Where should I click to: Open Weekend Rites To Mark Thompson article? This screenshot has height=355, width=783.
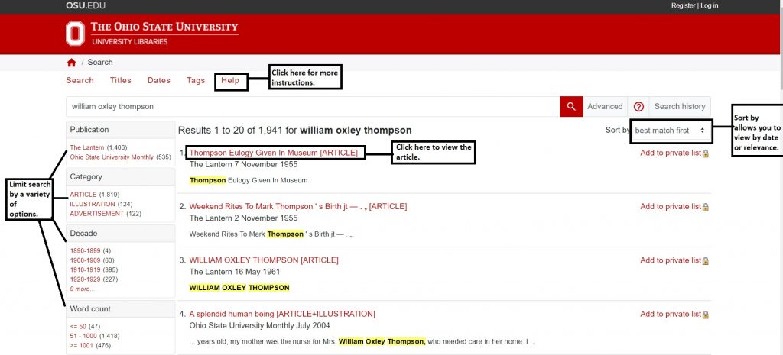297,206
